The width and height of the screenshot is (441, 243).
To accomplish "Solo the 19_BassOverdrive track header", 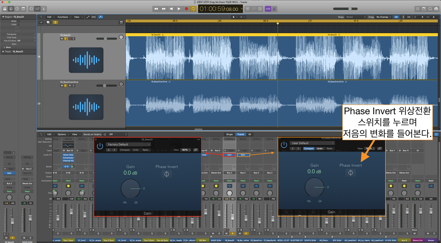I will pos(65,85).
